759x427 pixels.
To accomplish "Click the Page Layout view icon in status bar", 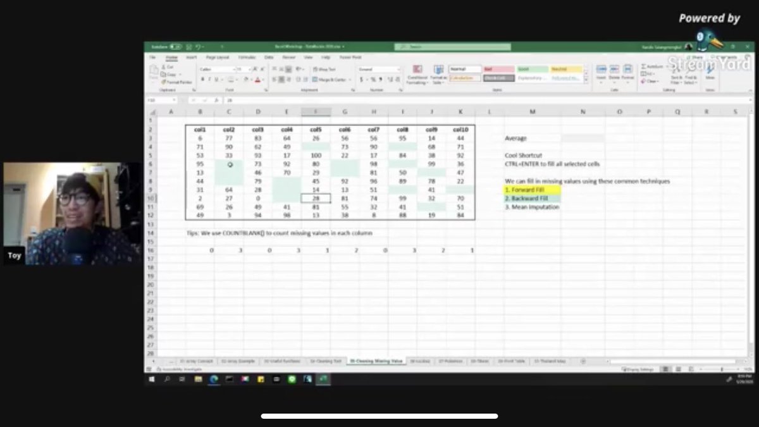I will (679, 369).
